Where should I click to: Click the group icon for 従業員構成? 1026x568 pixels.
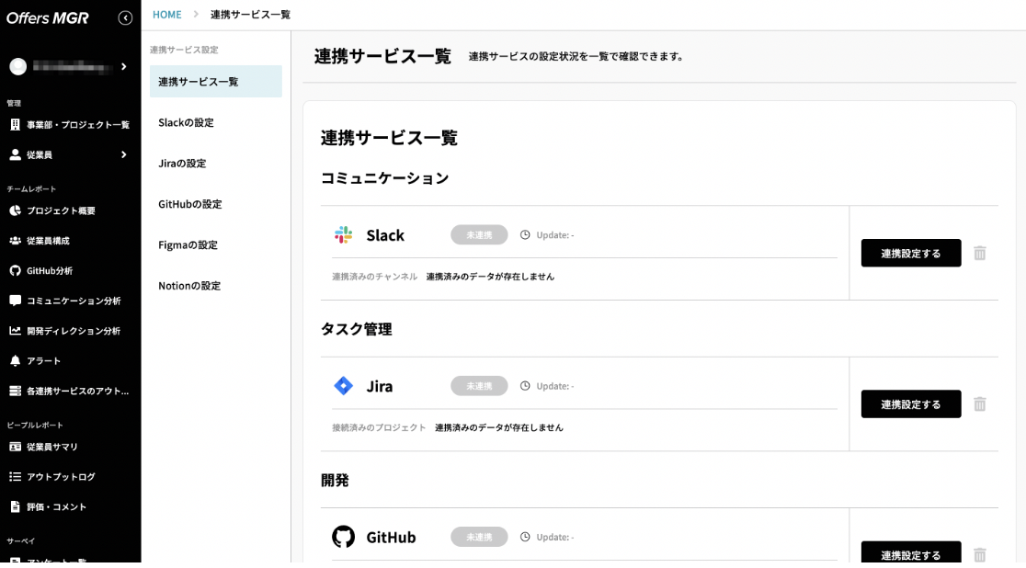(x=15, y=241)
